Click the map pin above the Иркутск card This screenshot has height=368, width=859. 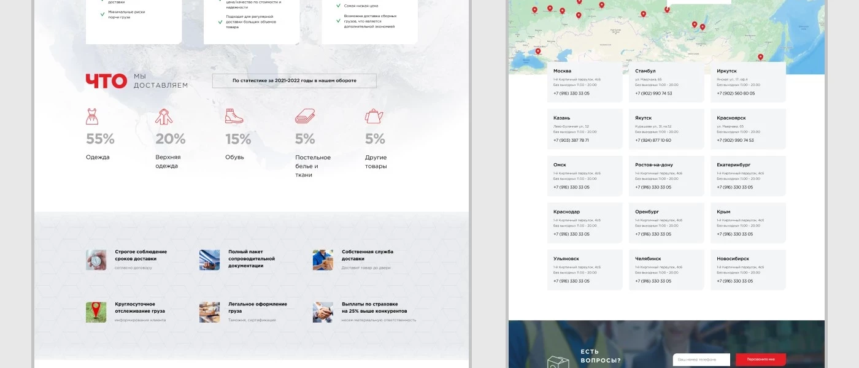(760, 57)
